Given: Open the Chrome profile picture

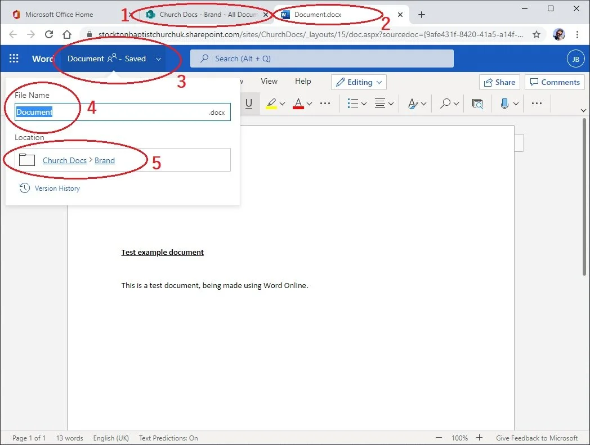Looking at the screenshot, I should click(x=559, y=35).
